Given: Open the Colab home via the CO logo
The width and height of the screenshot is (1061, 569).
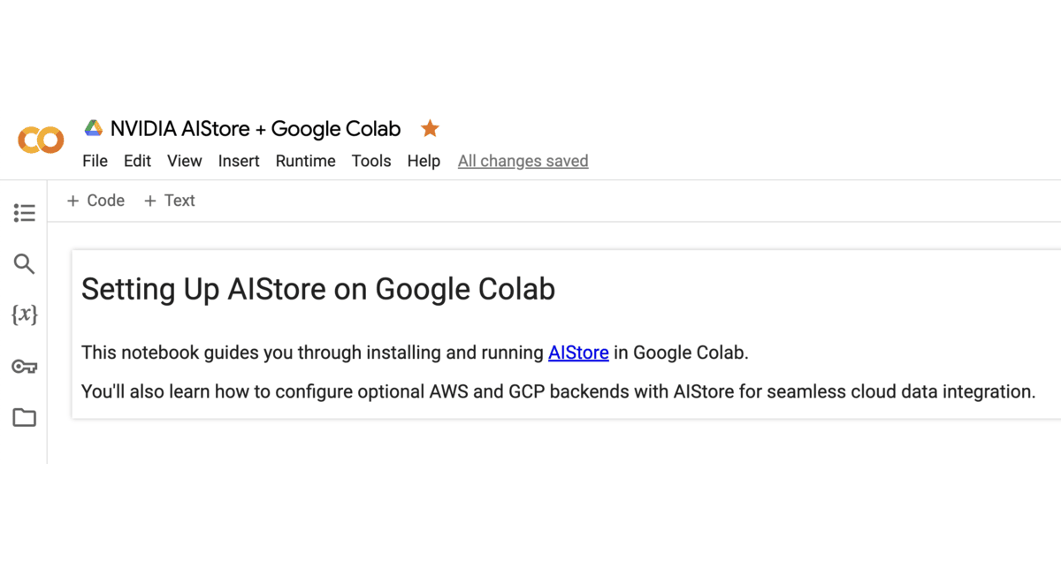Looking at the screenshot, I should click(x=40, y=140).
